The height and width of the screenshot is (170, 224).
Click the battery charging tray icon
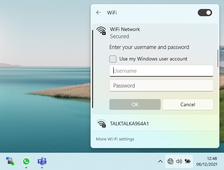pyautogui.click(x=187, y=161)
